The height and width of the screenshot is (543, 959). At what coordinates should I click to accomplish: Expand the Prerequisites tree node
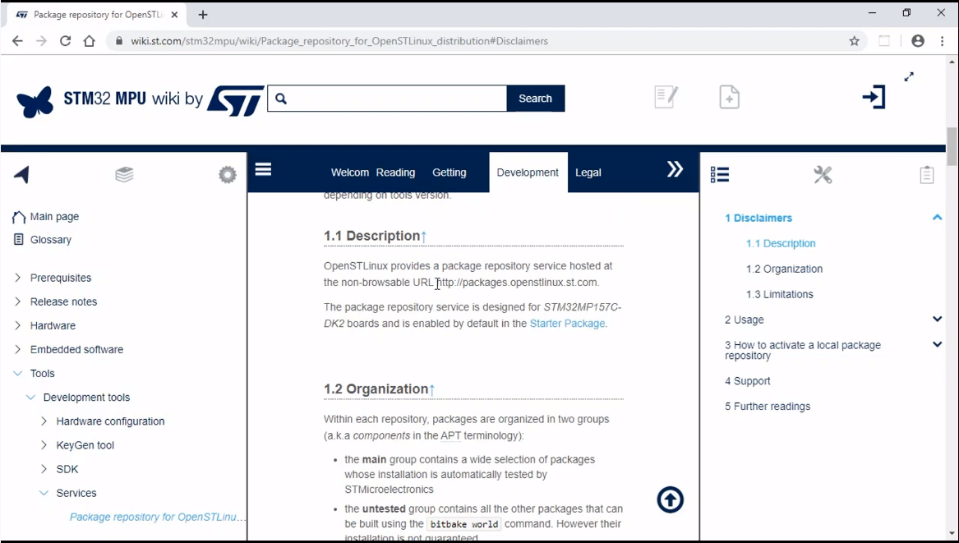(18, 278)
